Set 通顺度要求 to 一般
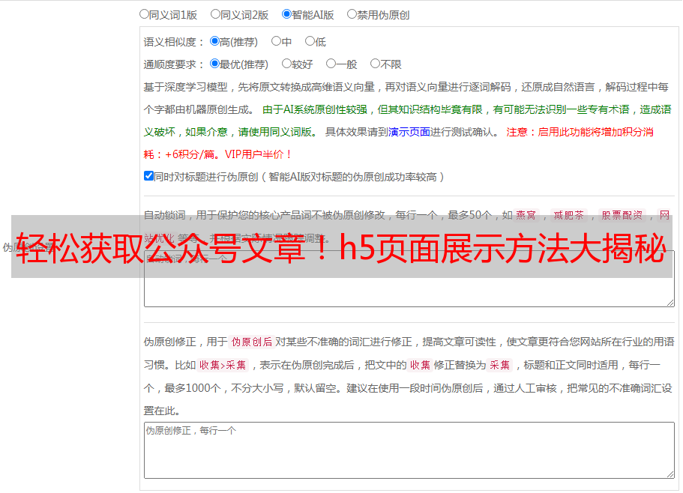The width and height of the screenshot is (683, 493). [331, 64]
